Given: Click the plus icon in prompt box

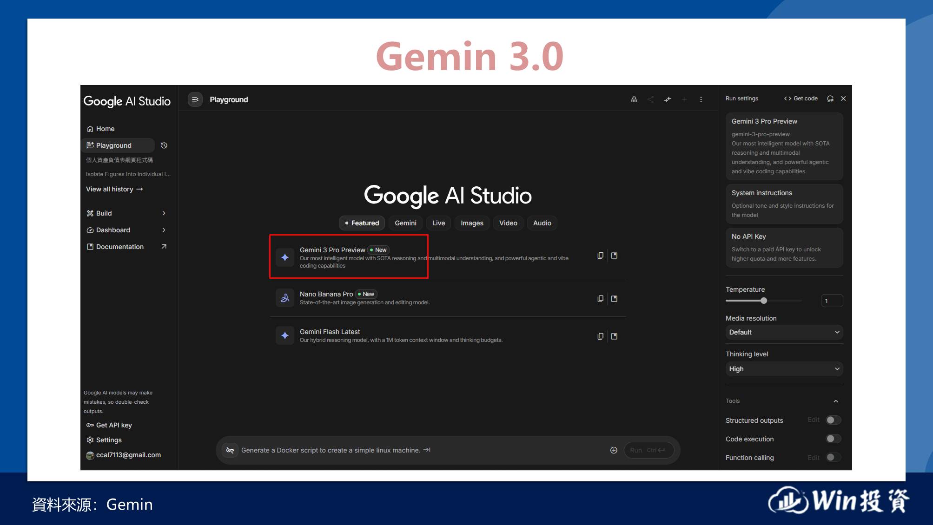Looking at the screenshot, I should [x=614, y=450].
